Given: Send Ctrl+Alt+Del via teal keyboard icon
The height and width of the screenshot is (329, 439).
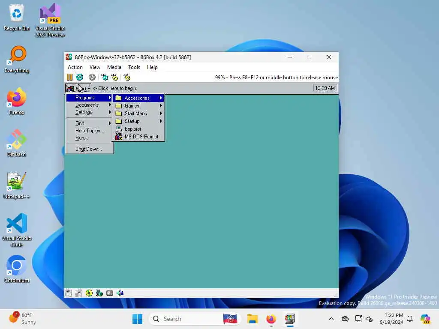Looking at the screenshot, I should [105, 77].
